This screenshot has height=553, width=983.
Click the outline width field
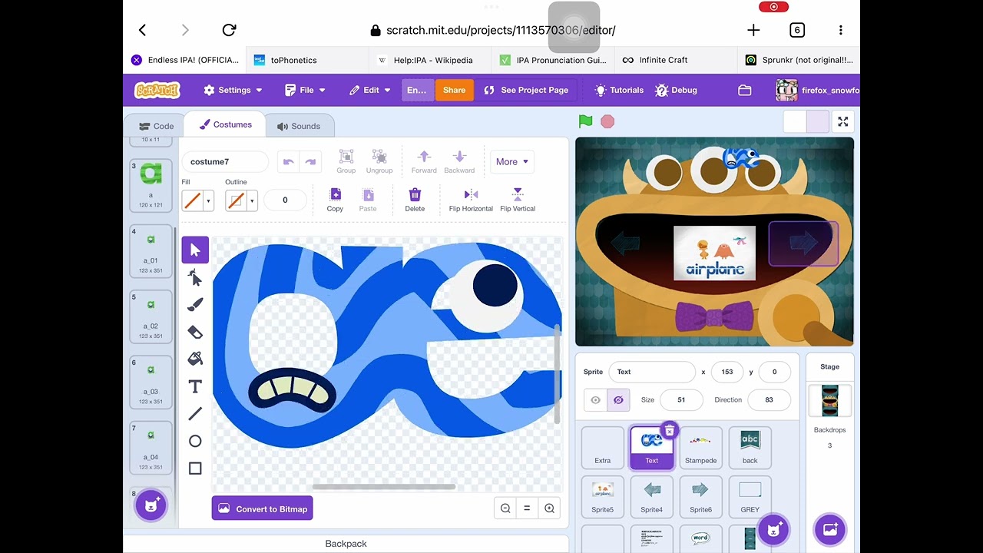[285, 200]
